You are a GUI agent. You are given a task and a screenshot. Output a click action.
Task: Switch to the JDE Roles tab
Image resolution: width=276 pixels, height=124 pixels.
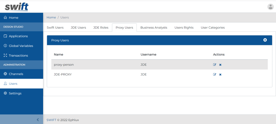coord(101,27)
